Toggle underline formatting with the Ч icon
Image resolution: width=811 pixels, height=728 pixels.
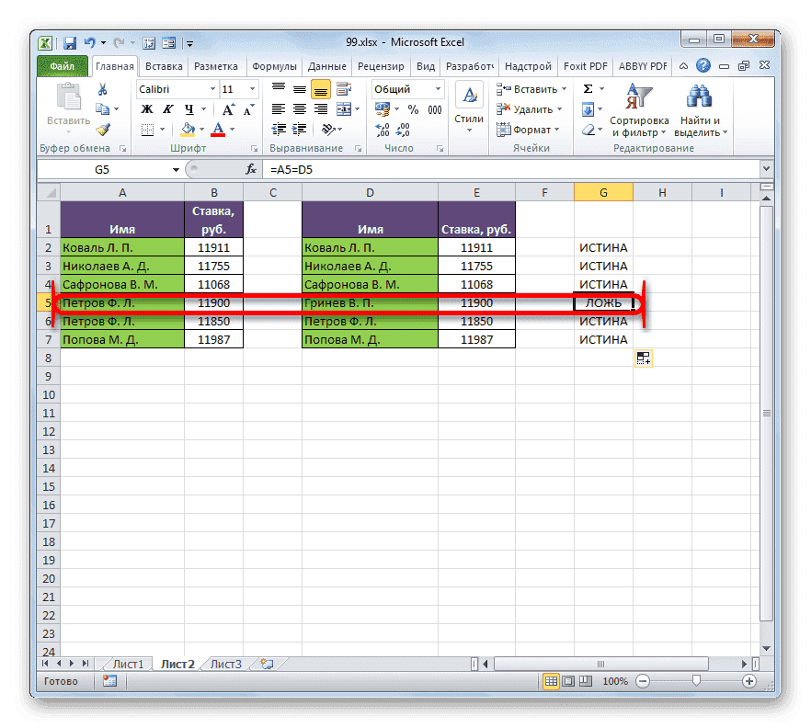pos(188,108)
